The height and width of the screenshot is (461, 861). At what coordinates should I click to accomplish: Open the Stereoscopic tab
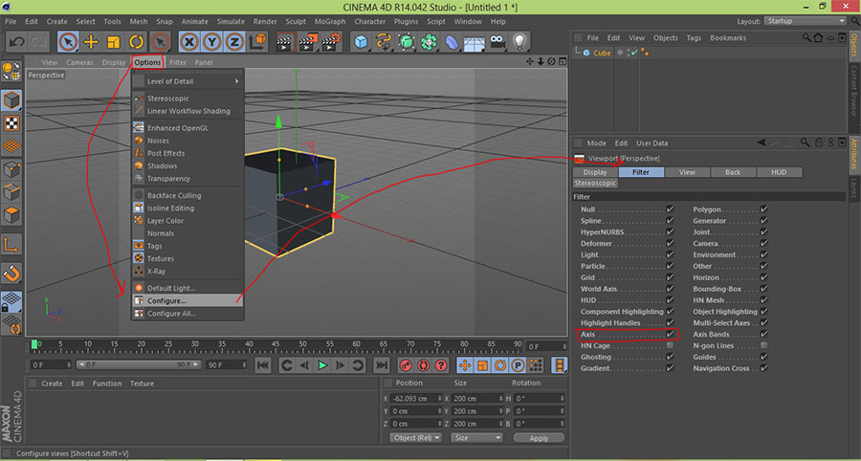595,183
